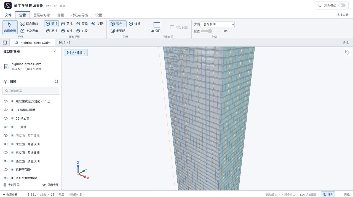Switch to 后视 back view
This screenshot has height=197, width=353.
(52, 31)
